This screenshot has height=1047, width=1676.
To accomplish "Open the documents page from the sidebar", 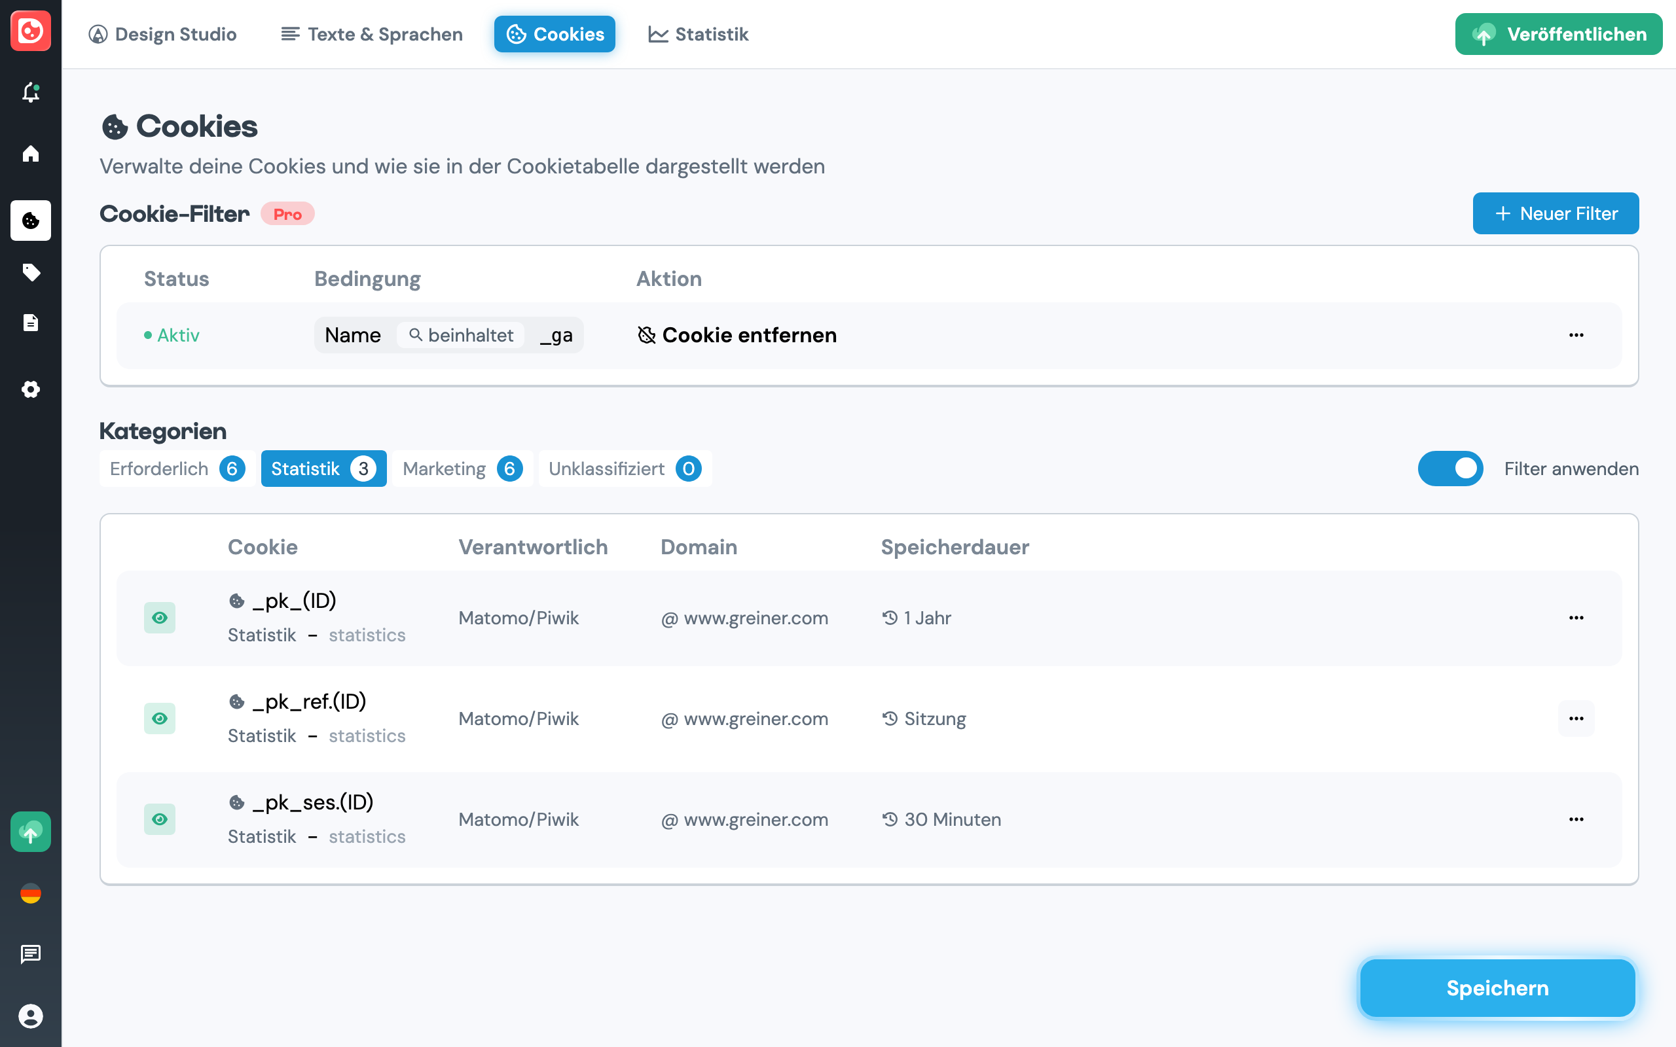I will [31, 322].
